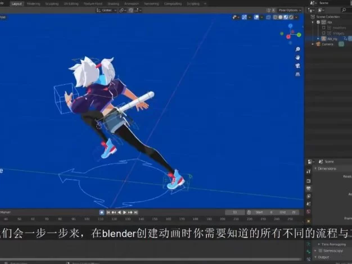Switch perspective/orthographic grid icon

297,74
